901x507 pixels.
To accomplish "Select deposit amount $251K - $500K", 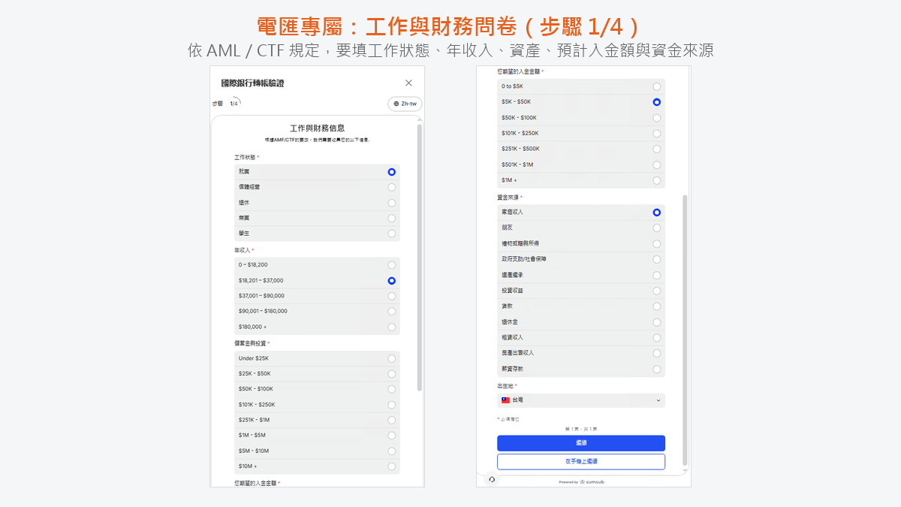I will click(581, 149).
